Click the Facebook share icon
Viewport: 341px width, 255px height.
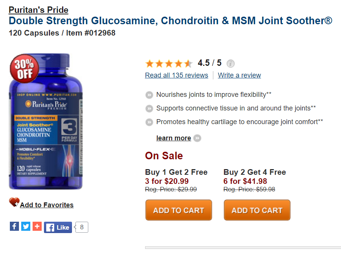tap(14, 226)
